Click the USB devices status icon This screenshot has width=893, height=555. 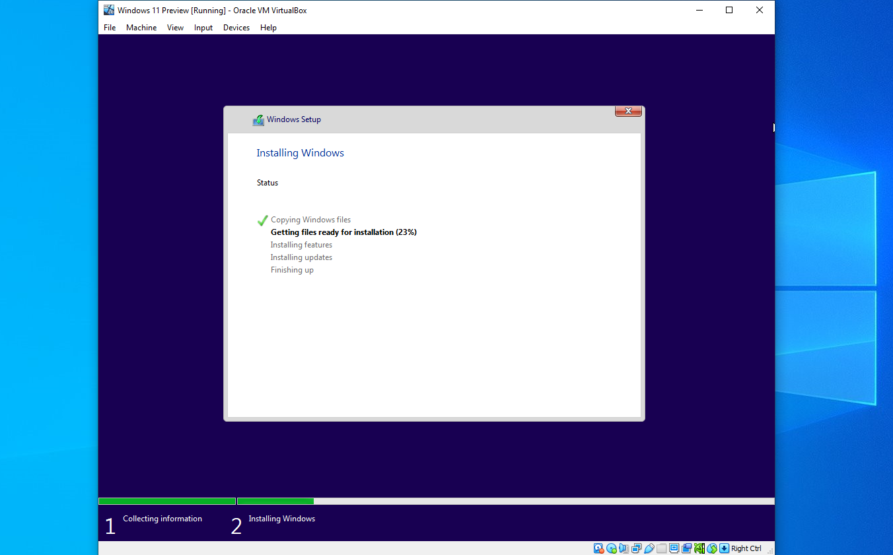click(649, 548)
